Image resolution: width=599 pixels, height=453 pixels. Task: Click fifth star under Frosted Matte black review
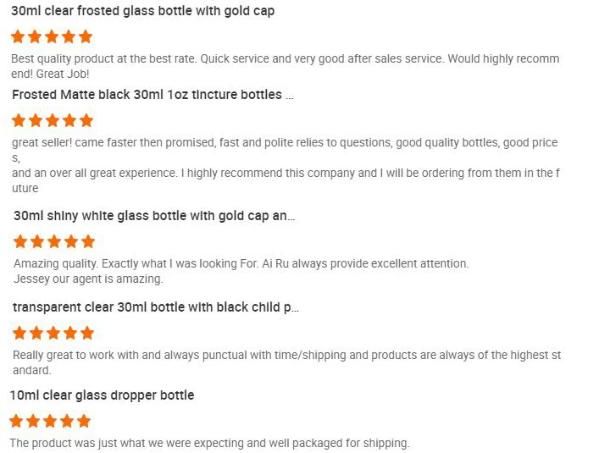(x=86, y=120)
